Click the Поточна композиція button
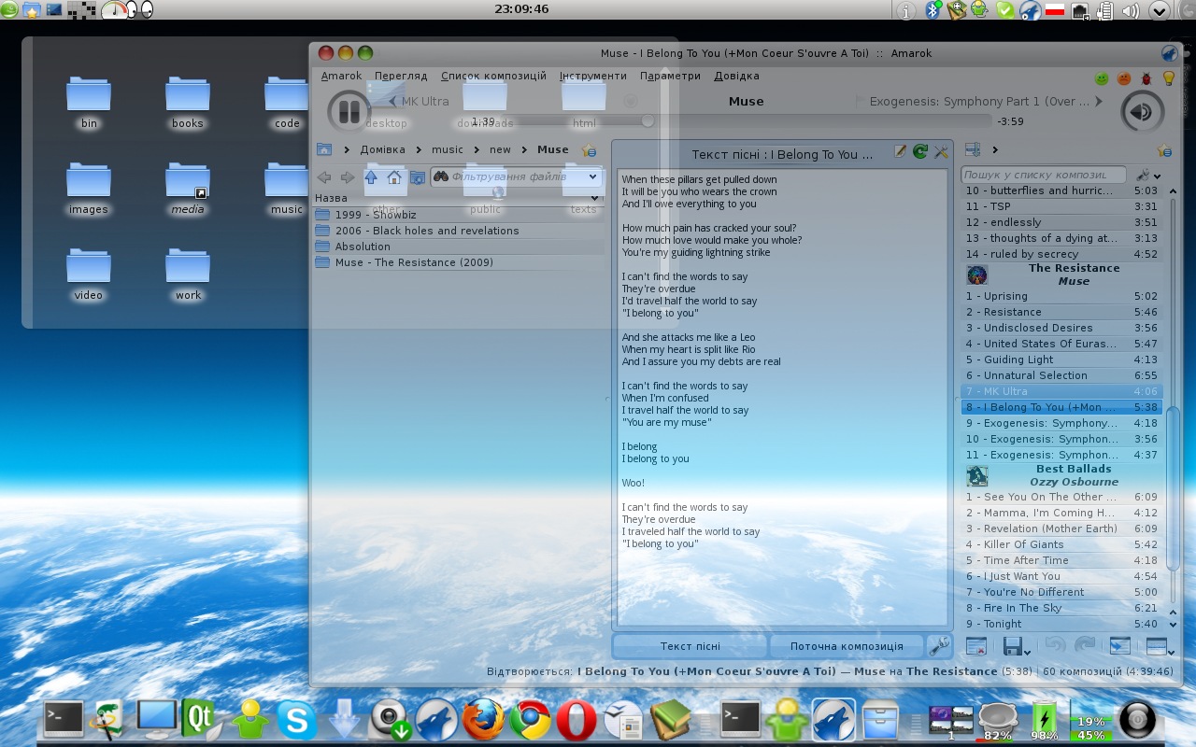The width and height of the screenshot is (1196, 747). (846, 646)
